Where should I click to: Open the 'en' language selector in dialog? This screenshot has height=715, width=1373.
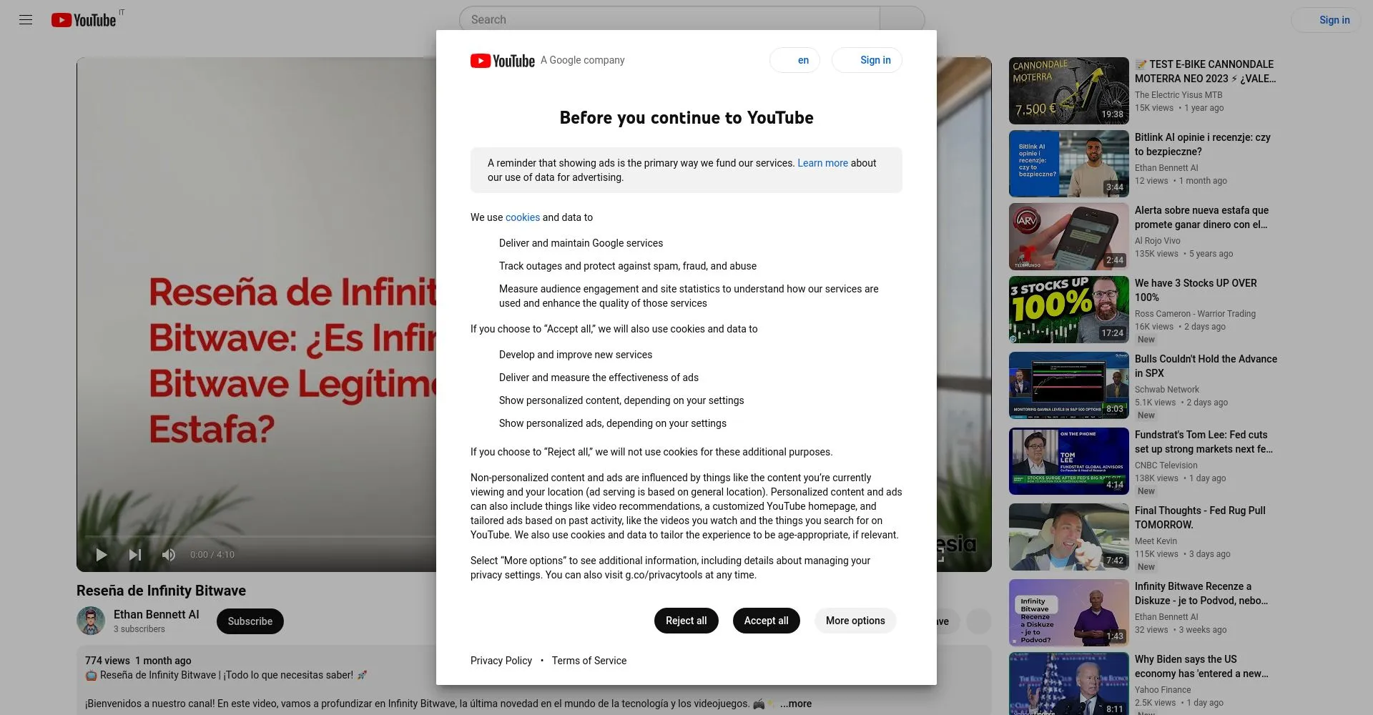click(794, 60)
